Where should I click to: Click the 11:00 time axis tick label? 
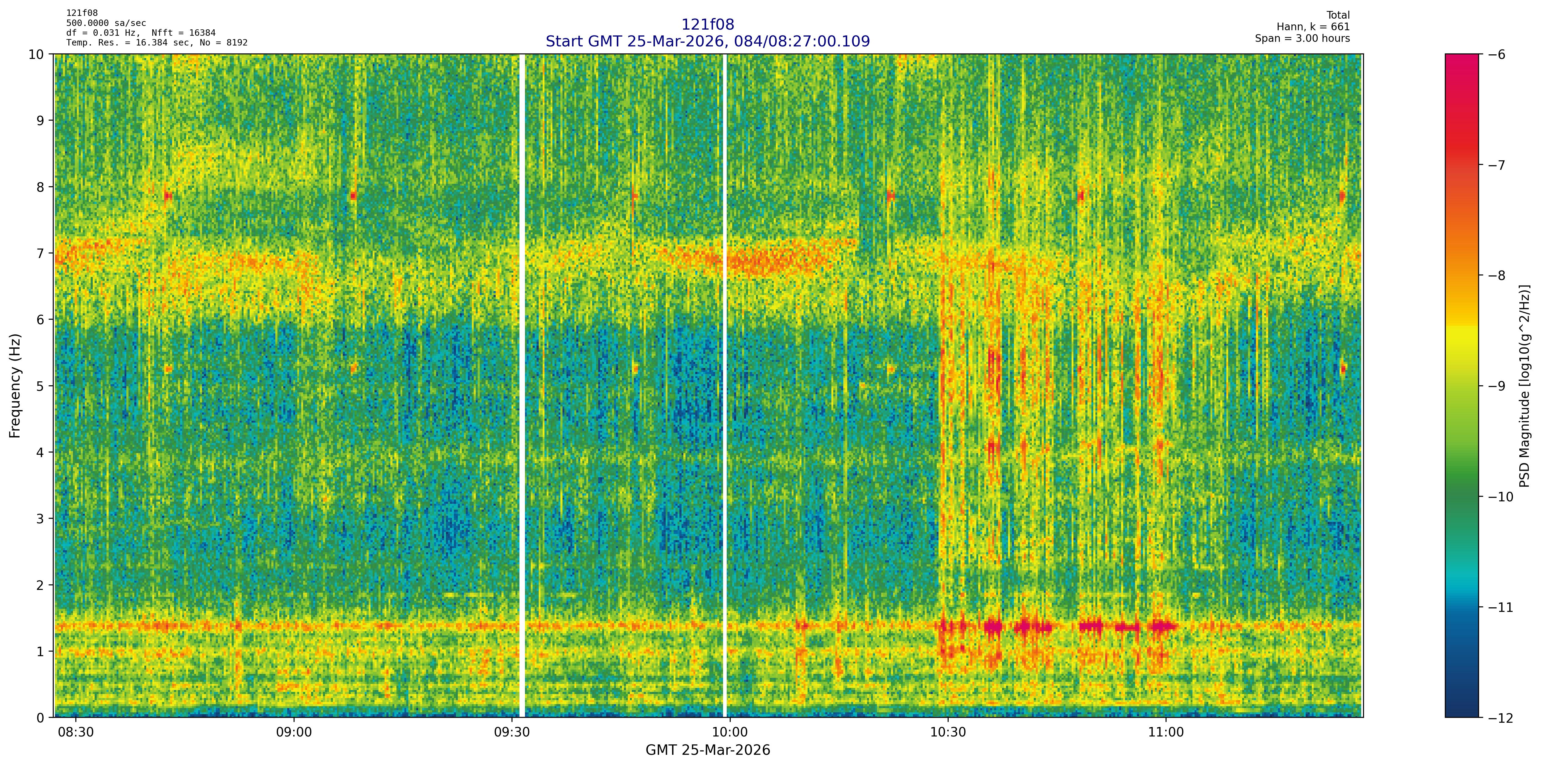click(1166, 732)
